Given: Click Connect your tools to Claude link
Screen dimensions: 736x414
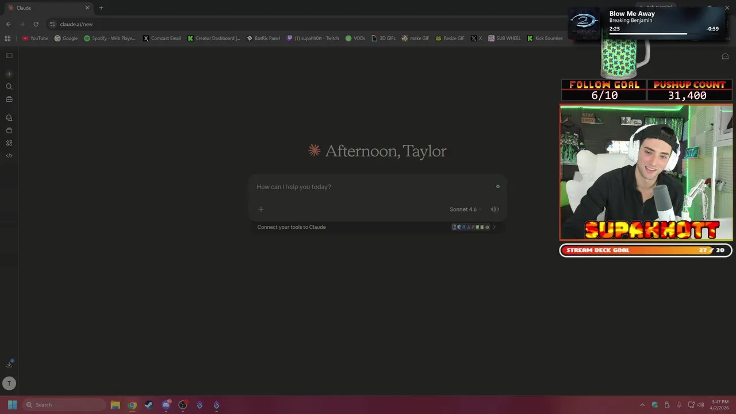Looking at the screenshot, I should pyautogui.click(x=292, y=227).
